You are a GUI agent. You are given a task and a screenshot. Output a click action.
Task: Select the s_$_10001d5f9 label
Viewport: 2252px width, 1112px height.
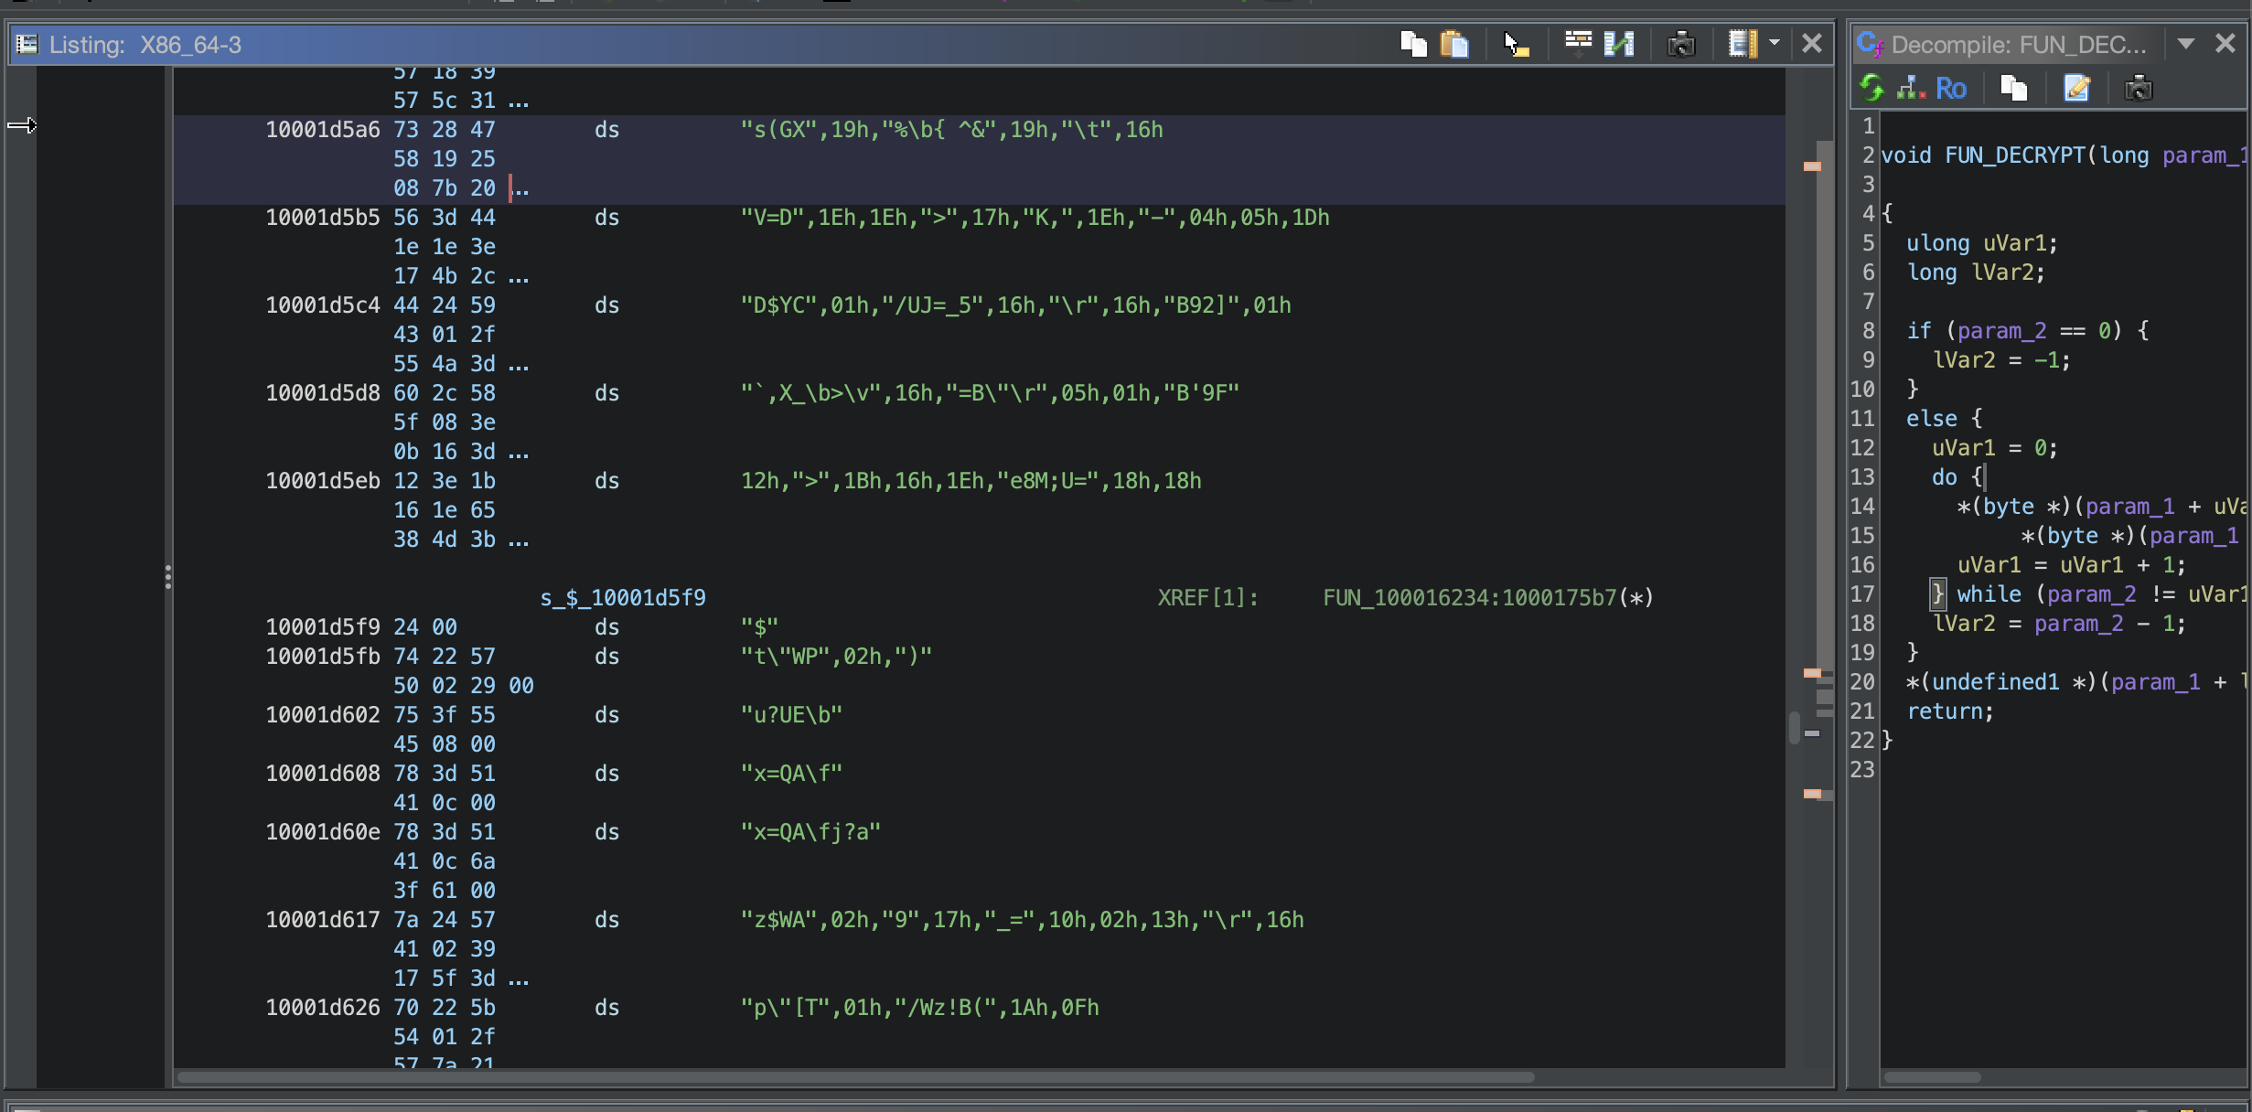[x=623, y=598]
